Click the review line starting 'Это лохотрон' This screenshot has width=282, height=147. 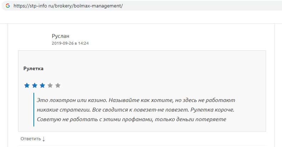[136, 100]
